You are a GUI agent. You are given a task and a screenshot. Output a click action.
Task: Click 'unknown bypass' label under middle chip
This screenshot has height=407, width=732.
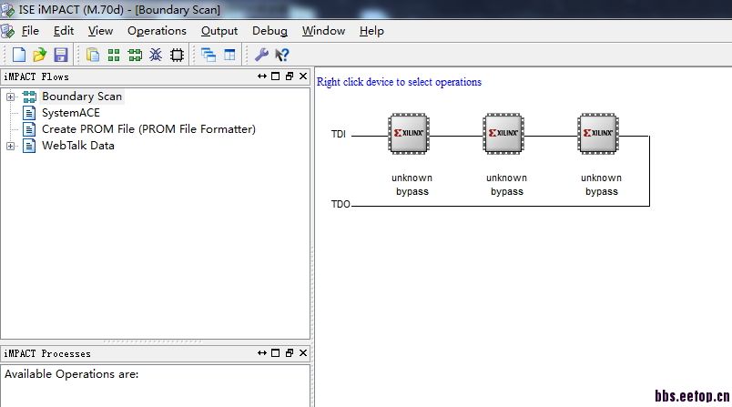(506, 184)
